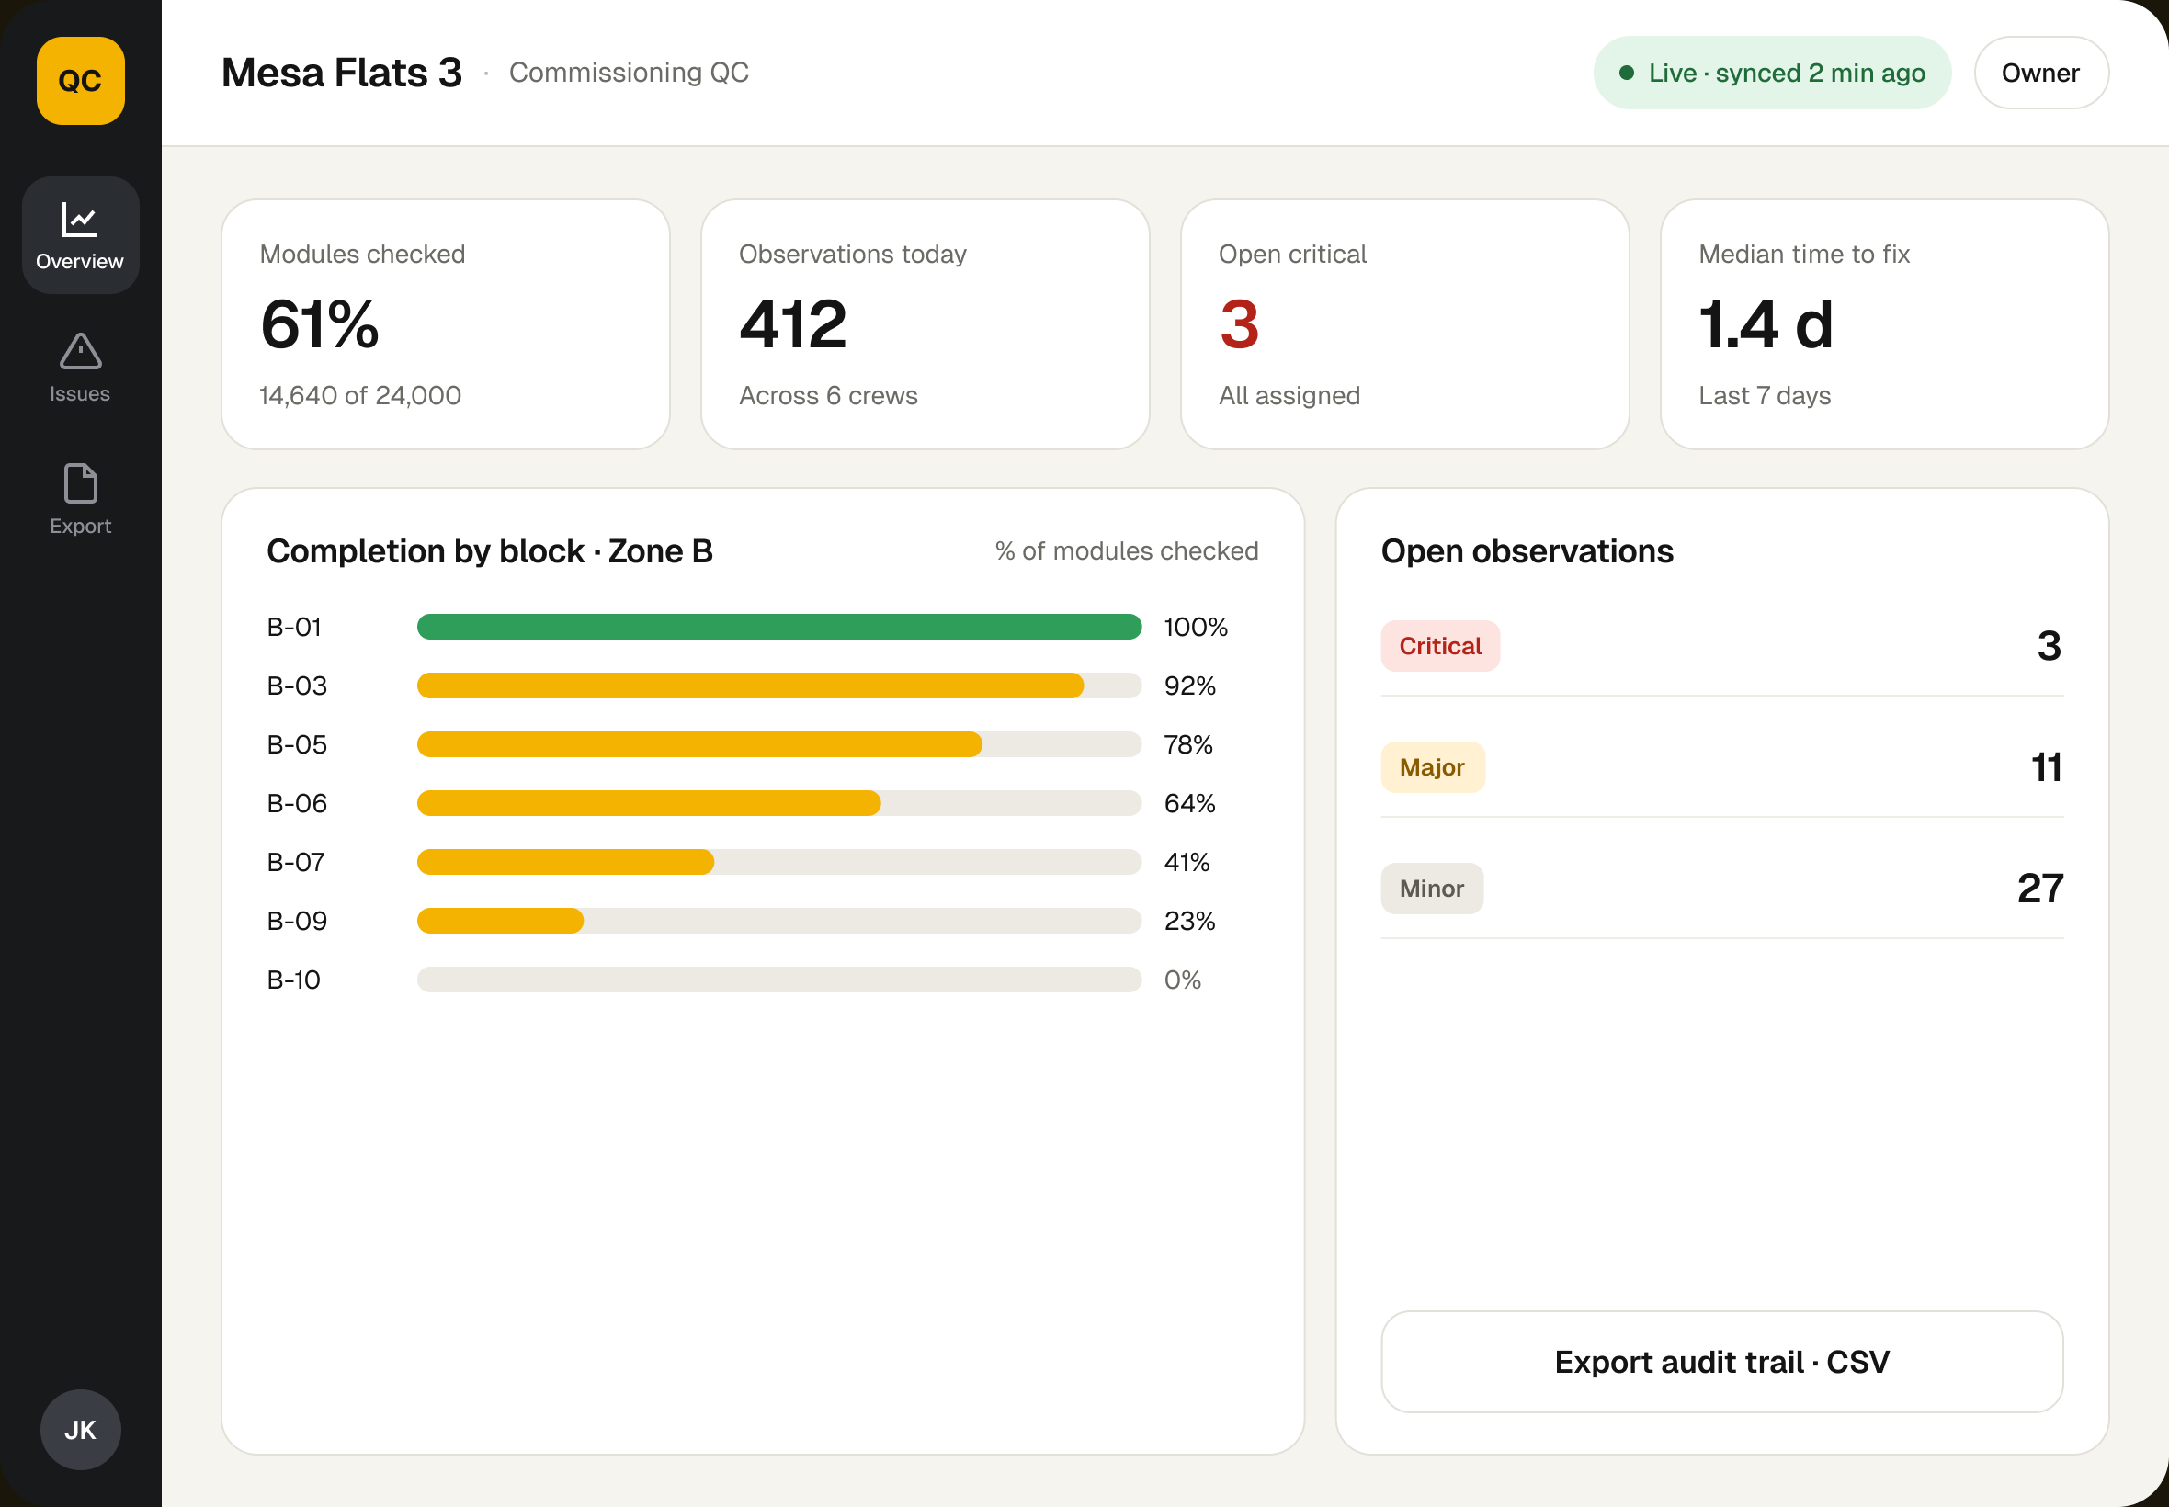This screenshot has width=2169, height=1507.
Task: Open the Observations today 412 card
Action: pyautogui.click(x=925, y=323)
